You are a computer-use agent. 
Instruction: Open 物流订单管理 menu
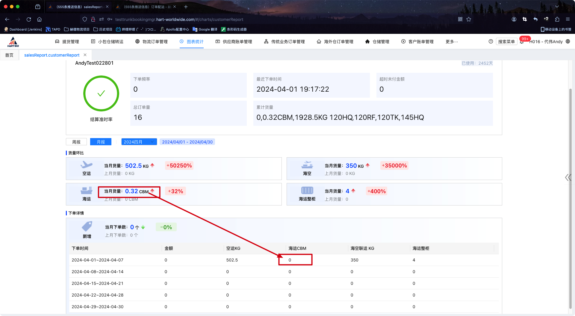(x=152, y=42)
